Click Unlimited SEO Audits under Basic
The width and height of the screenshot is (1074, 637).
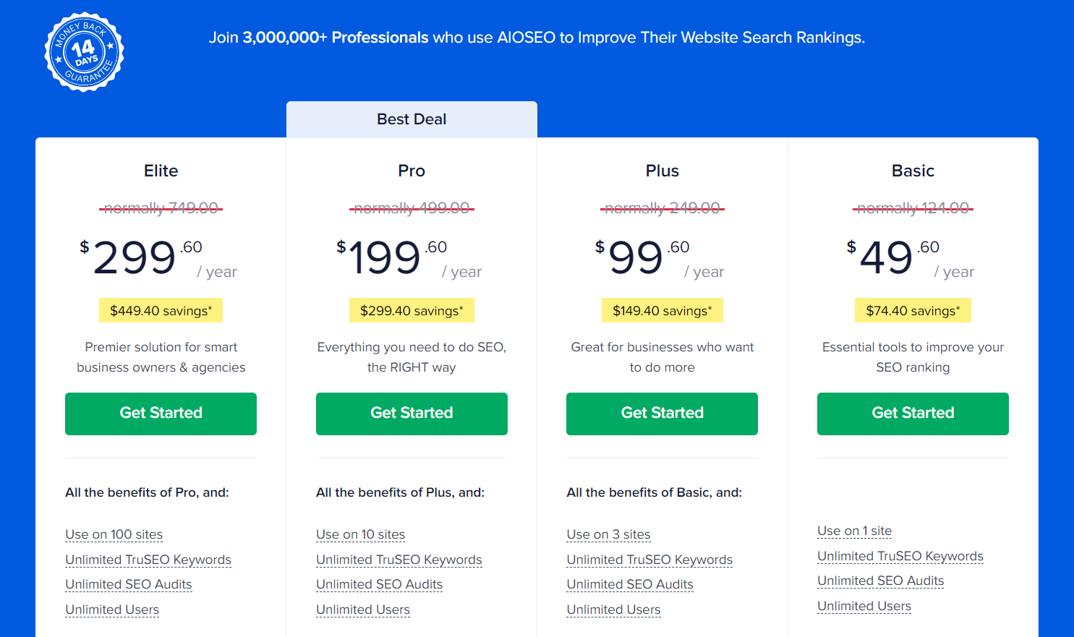coord(880,581)
